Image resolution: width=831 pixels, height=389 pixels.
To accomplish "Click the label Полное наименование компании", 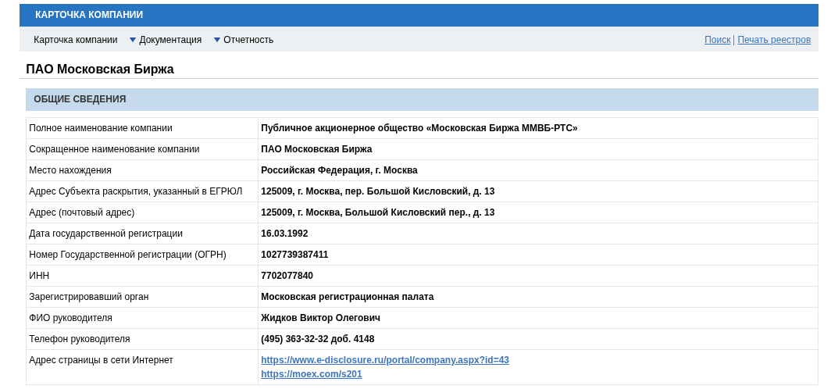I will 101,128.
